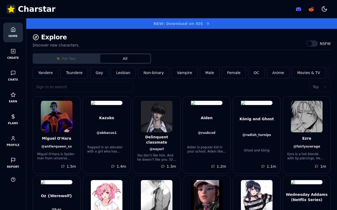Viewport: 337px width, 210px height.
Task: Click the @antlerqueen_xx username
Action: click(x=57, y=146)
